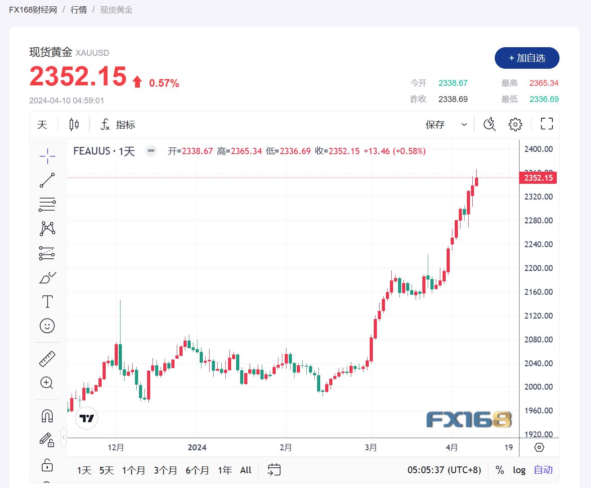
Task: Click the large 2352.15 price quote
Action: point(78,76)
